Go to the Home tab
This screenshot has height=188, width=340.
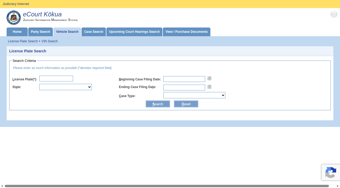[x=17, y=32]
